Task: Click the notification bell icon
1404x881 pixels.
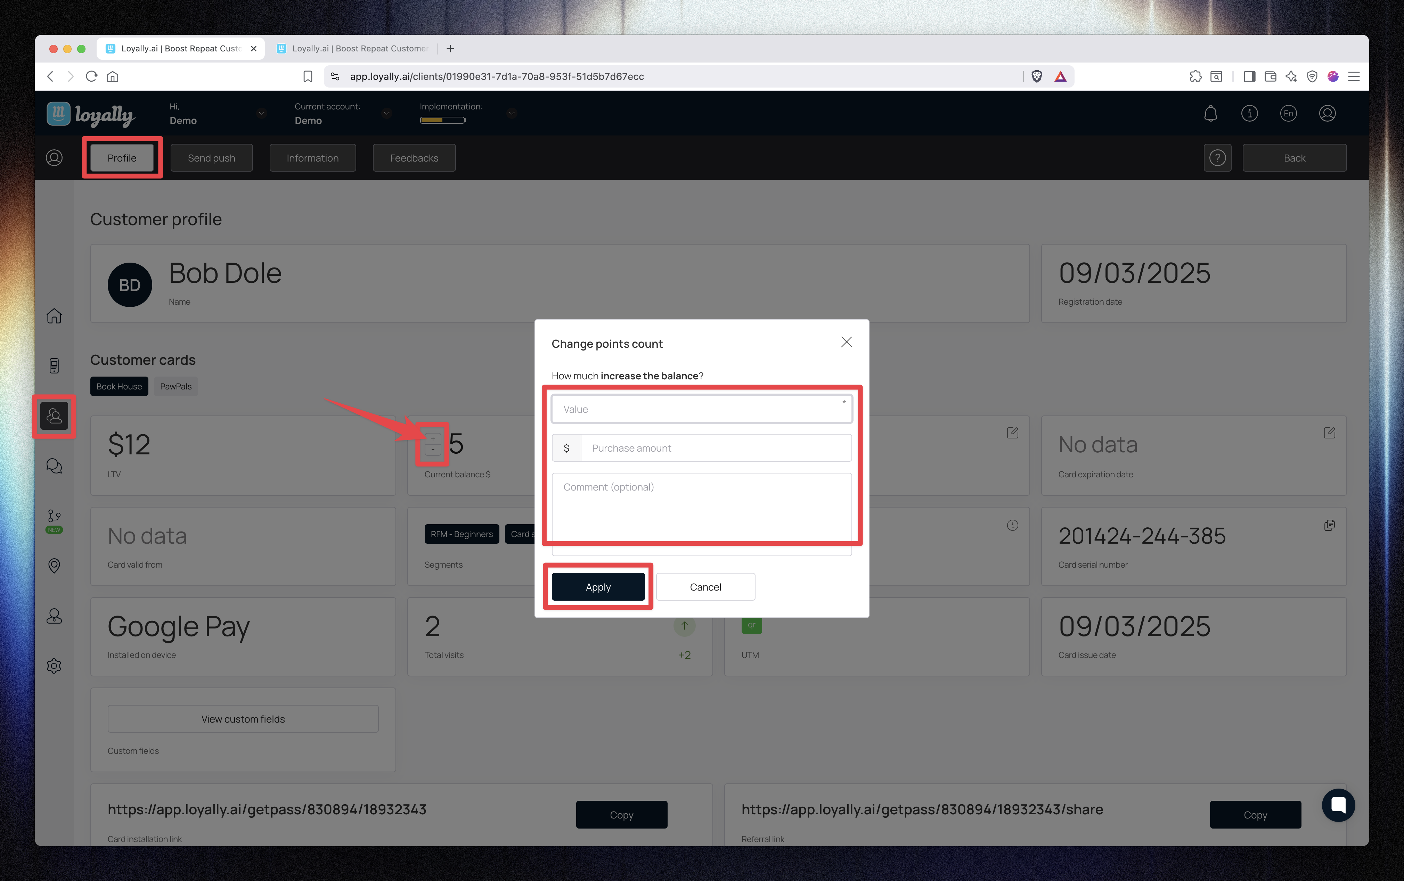Action: pos(1210,114)
